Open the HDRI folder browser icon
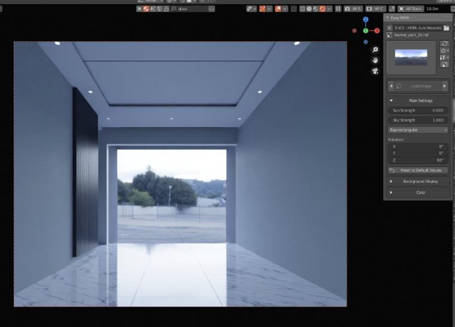Screen dimensions: 455x327 click(x=446, y=28)
